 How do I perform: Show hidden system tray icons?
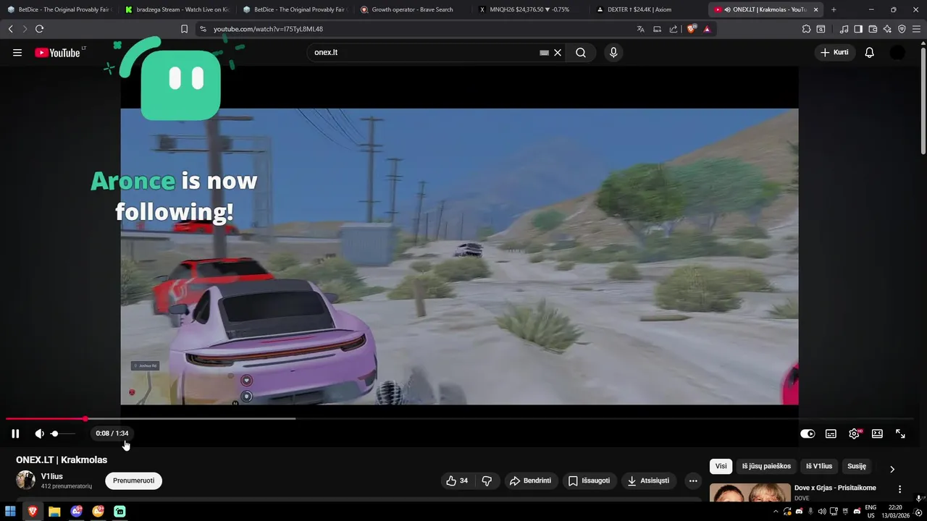(x=776, y=512)
